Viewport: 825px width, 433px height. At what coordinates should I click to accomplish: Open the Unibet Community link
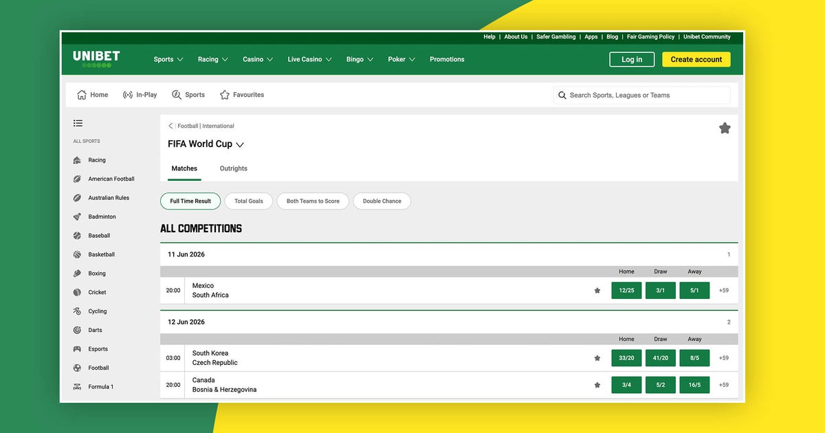(x=707, y=37)
